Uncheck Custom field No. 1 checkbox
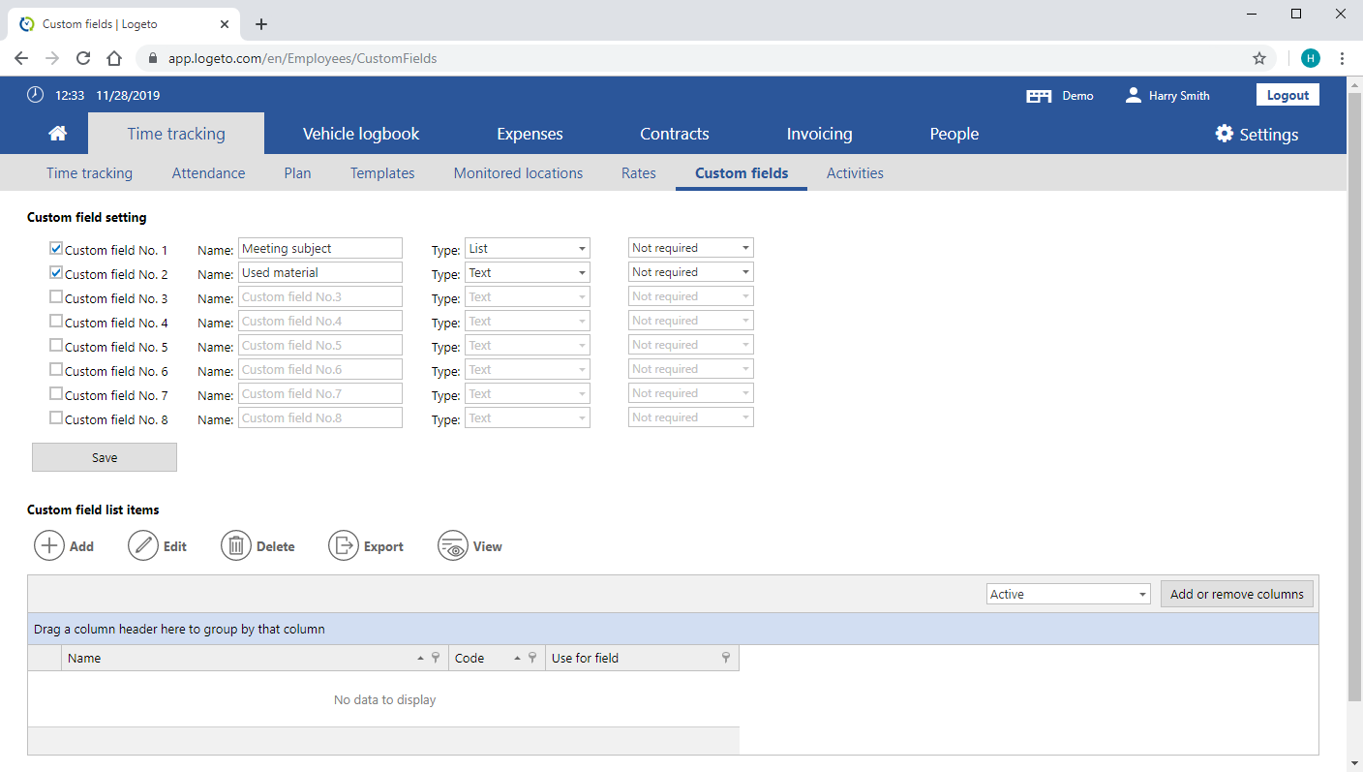The image size is (1363, 772). tap(56, 249)
